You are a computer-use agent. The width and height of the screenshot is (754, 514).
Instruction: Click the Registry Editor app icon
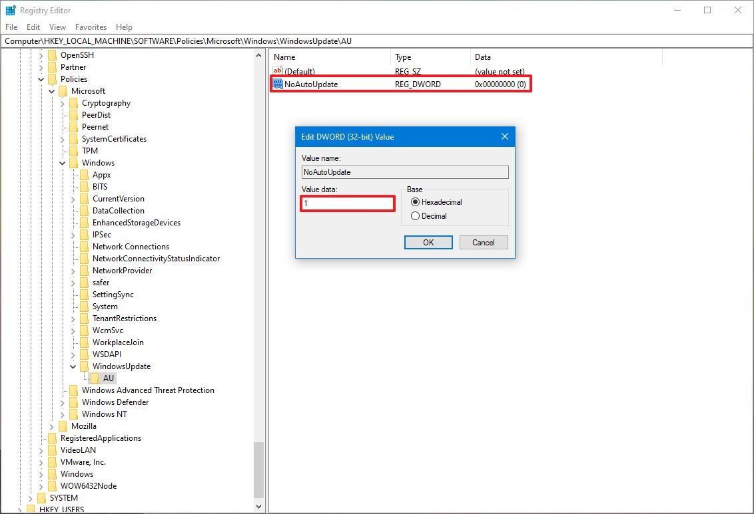[11, 10]
